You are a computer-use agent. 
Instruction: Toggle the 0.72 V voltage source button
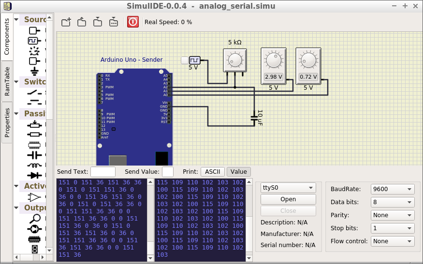click(308, 77)
